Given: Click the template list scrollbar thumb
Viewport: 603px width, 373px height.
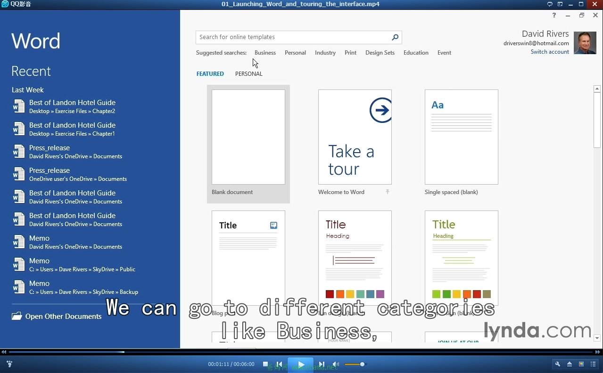Looking at the screenshot, I should pyautogui.click(x=597, y=120).
